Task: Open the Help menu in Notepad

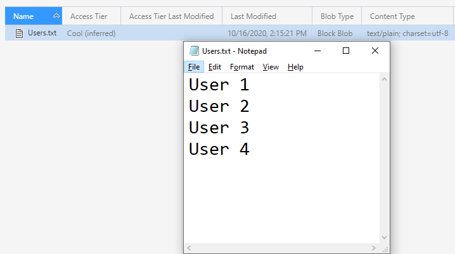Action: (x=295, y=67)
